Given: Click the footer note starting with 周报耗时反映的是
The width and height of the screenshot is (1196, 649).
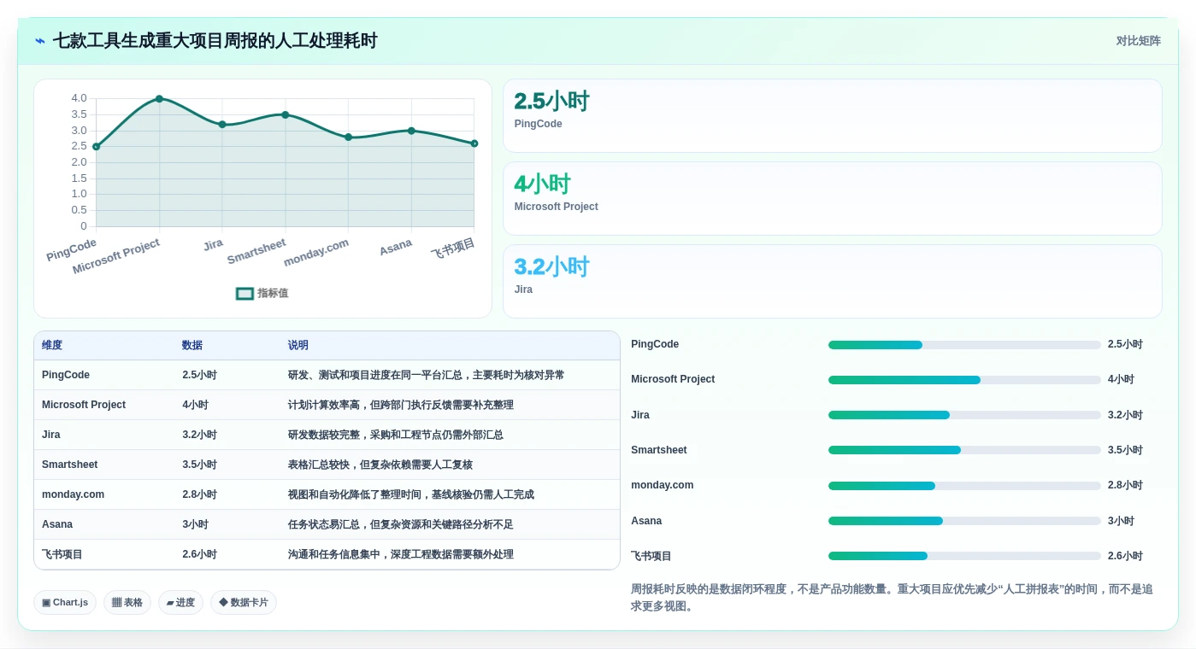Looking at the screenshot, I should [x=892, y=598].
